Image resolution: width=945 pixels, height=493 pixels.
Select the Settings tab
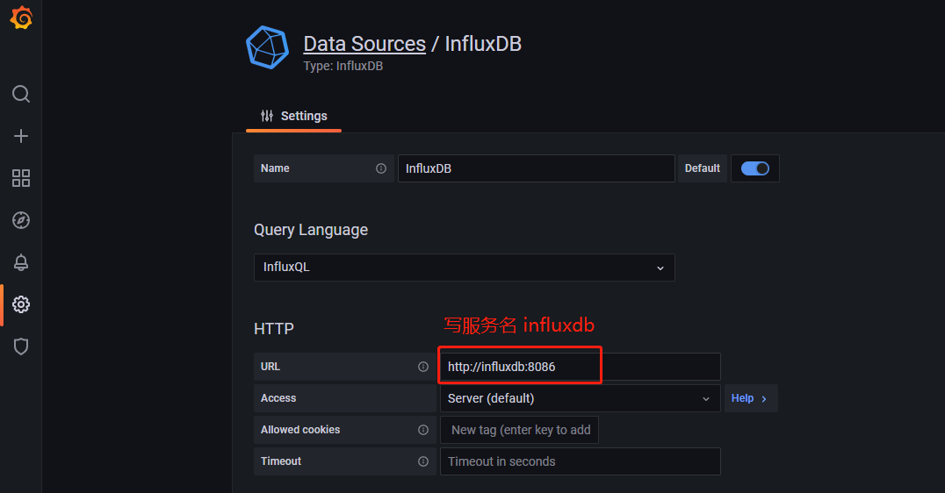(x=294, y=116)
